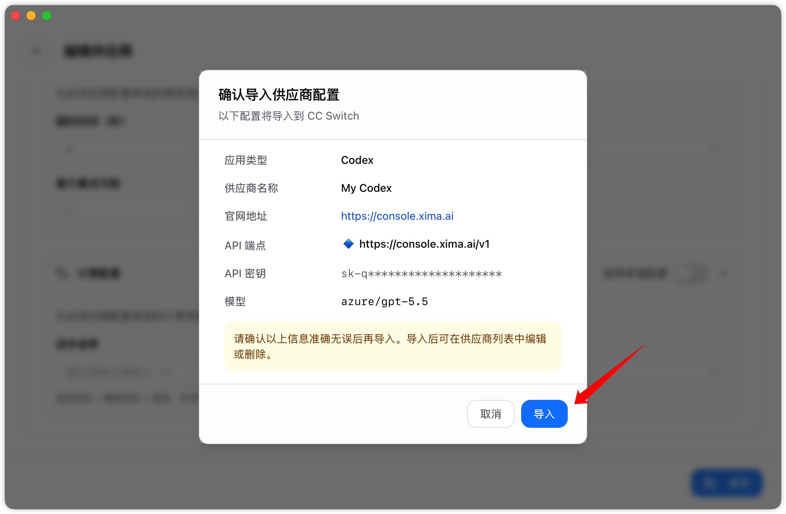
Task: Click the 取消 cancel button
Action: (x=491, y=414)
